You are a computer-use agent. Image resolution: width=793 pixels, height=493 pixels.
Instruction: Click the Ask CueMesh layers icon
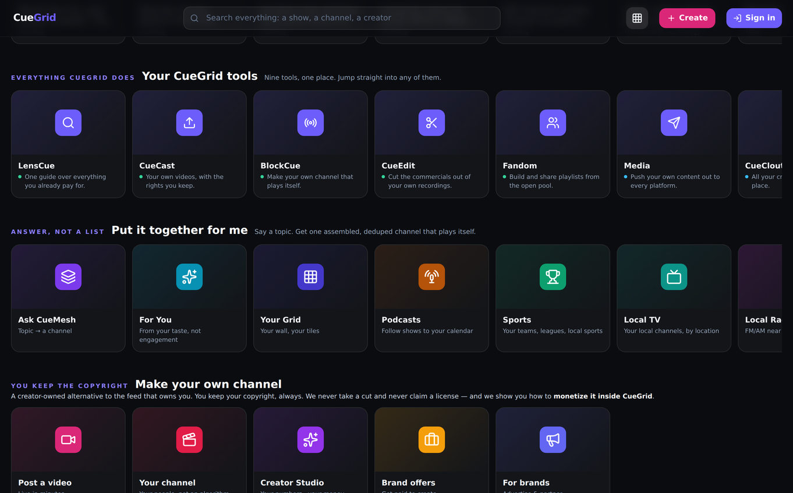click(68, 276)
